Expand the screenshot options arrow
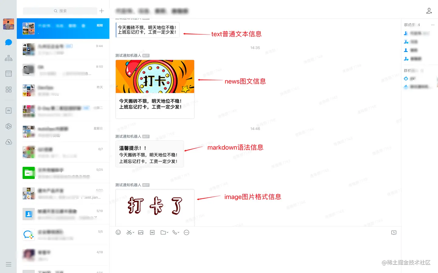438x273 pixels. 134,232
